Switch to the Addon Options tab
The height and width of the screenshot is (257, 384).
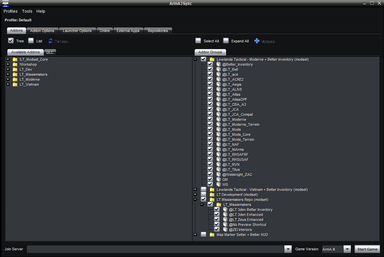click(x=42, y=30)
